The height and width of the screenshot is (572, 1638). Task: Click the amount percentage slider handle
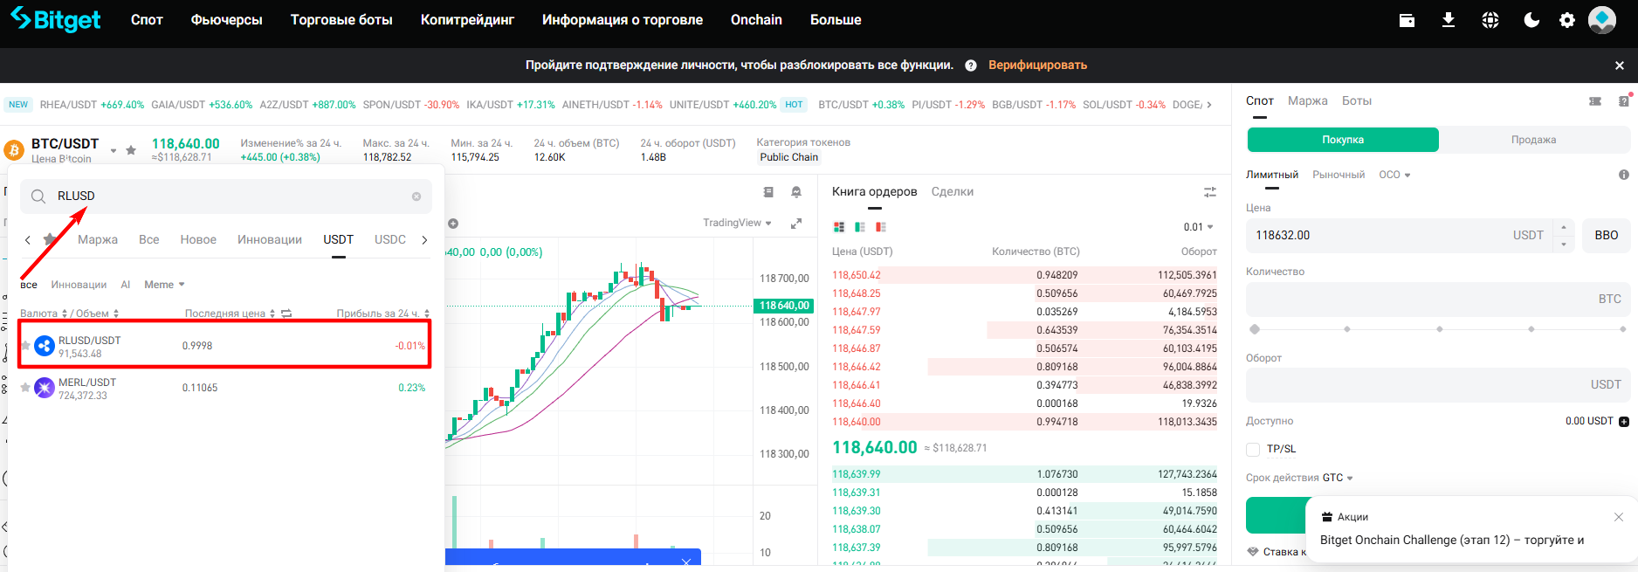pyautogui.click(x=1255, y=329)
